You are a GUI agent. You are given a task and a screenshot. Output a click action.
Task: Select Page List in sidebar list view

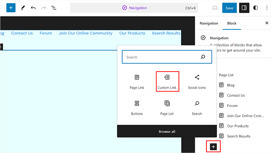226,75
